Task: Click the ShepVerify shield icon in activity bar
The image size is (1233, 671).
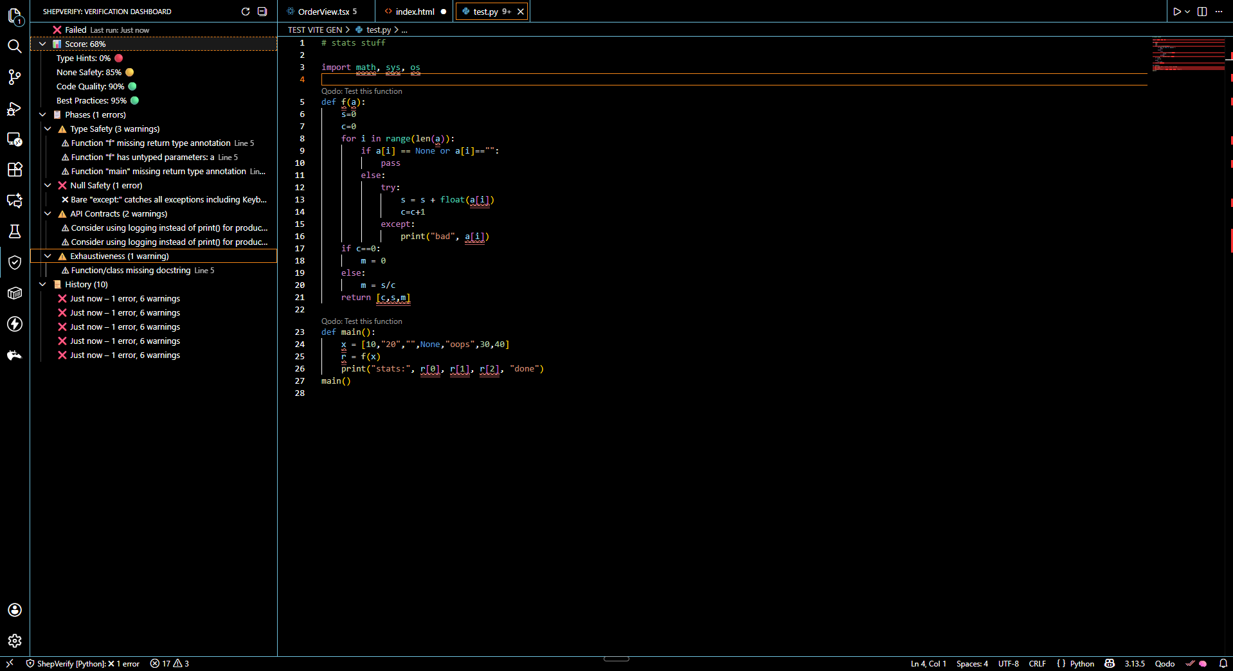Action: coord(14,262)
